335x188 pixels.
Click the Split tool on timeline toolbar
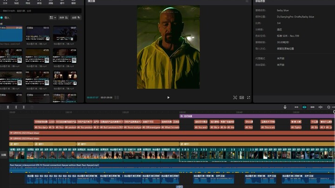click(8, 107)
